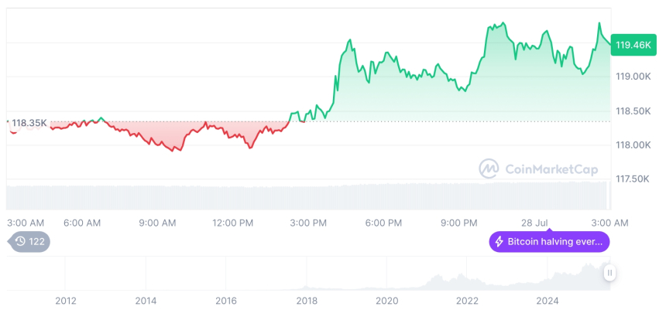Viewport: 666px width, 310px height.
Task: Click the 9:00 AM time axis label
Action: 157,223
